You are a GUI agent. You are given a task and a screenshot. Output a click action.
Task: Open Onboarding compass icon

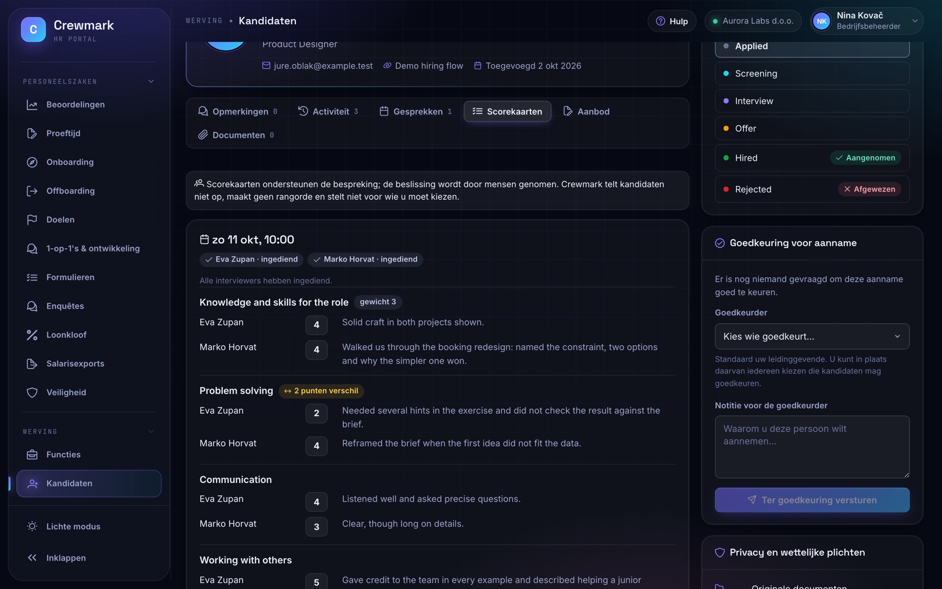(32, 162)
